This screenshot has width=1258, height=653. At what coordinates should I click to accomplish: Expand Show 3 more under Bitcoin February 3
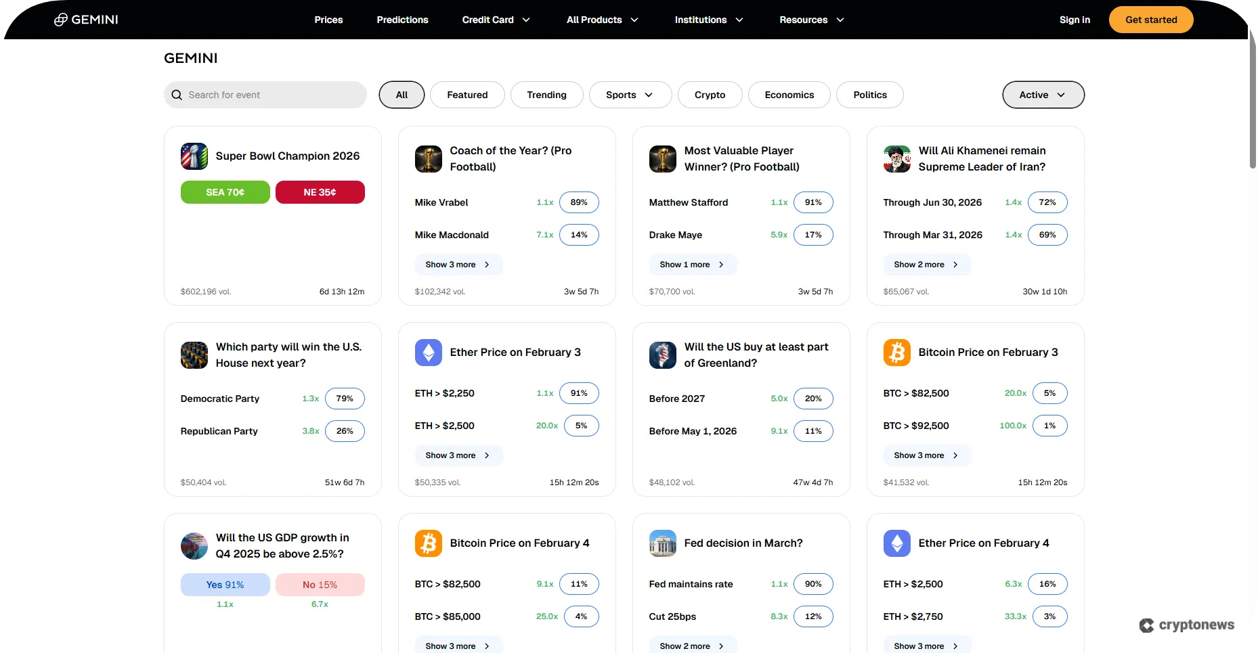pyautogui.click(x=927, y=455)
